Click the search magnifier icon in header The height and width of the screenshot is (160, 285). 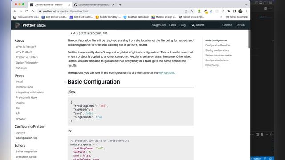click(193, 25)
